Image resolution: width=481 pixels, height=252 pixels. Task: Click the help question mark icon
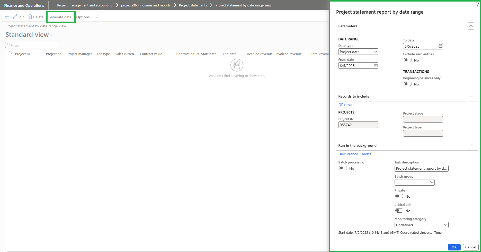point(477,4)
